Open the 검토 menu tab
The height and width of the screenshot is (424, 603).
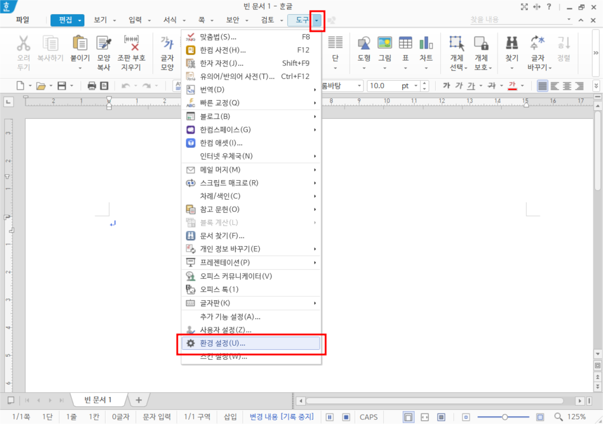[268, 20]
